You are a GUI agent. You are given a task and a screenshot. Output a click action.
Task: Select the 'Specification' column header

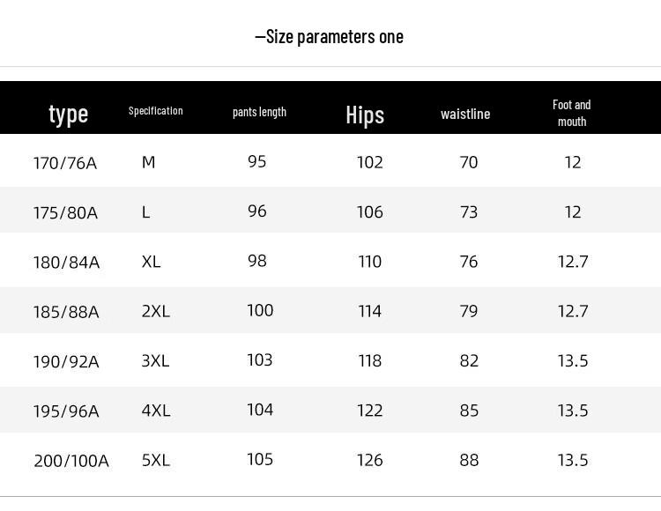tap(156, 111)
